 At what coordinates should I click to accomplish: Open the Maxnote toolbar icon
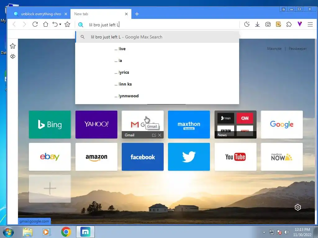[279, 24]
